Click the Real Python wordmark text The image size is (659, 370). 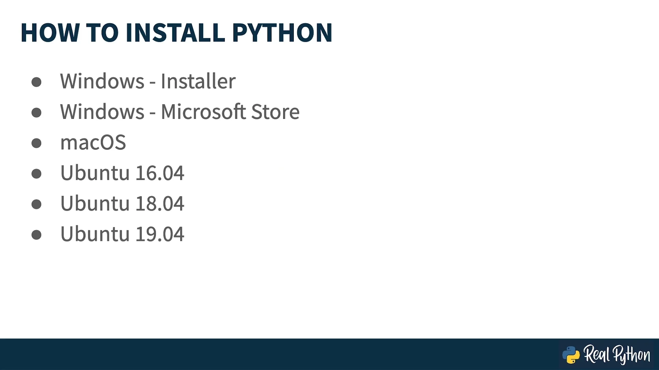point(617,355)
